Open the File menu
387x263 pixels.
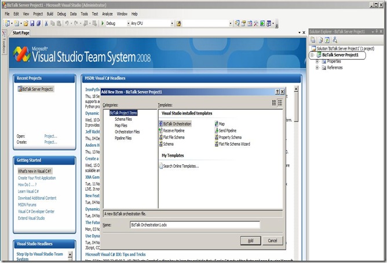click(7, 14)
